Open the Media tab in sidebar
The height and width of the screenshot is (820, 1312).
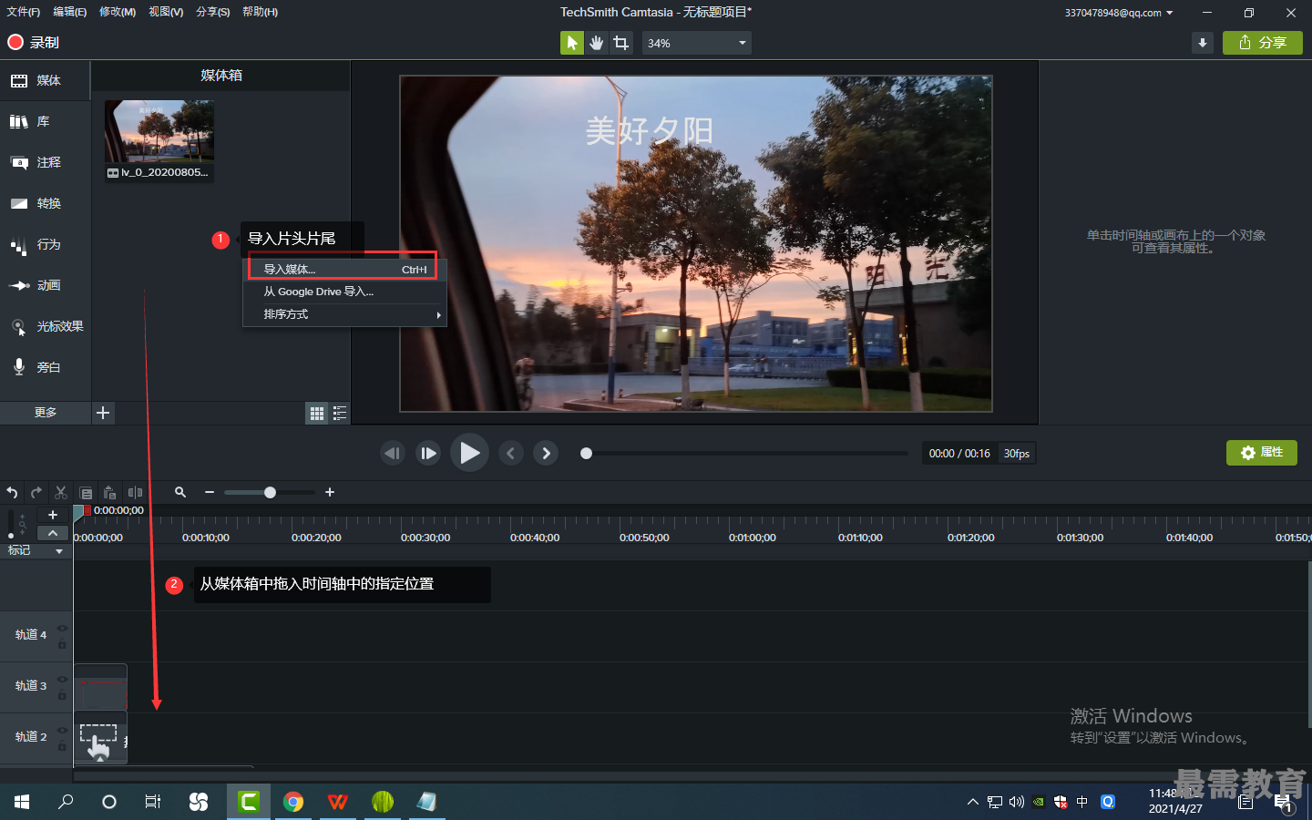tap(45, 81)
